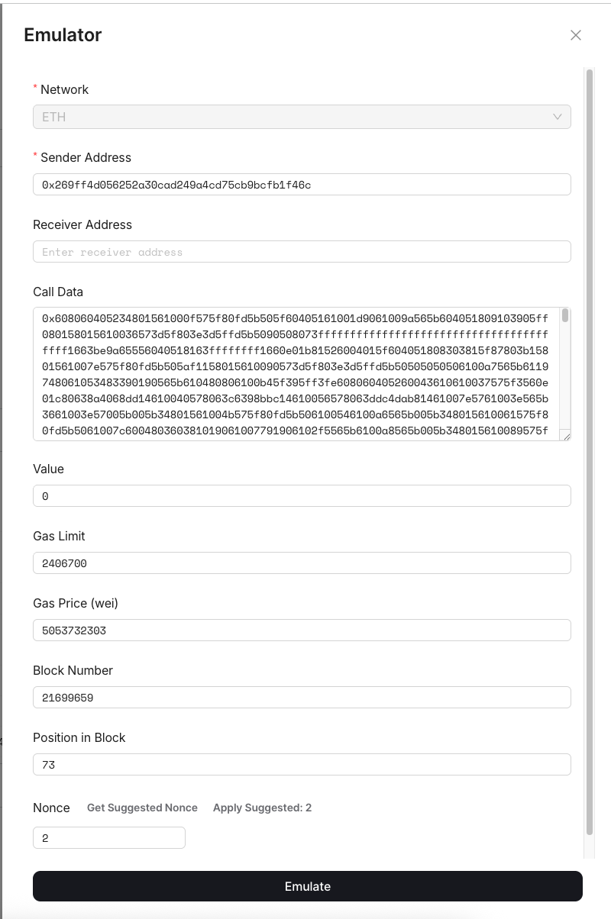The width and height of the screenshot is (611, 919).
Task: Click the empty Receiver Address field
Action: (302, 252)
